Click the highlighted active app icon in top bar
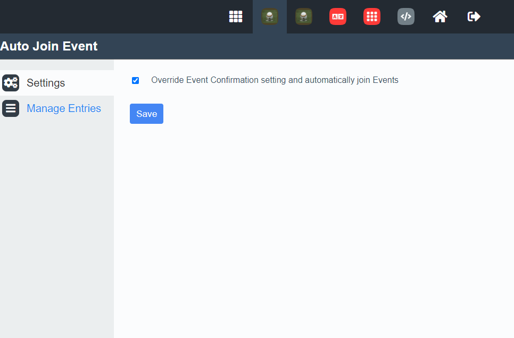Image resolution: width=514 pixels, height=338 pixels. pyautogui.click(x=270, y=16)
